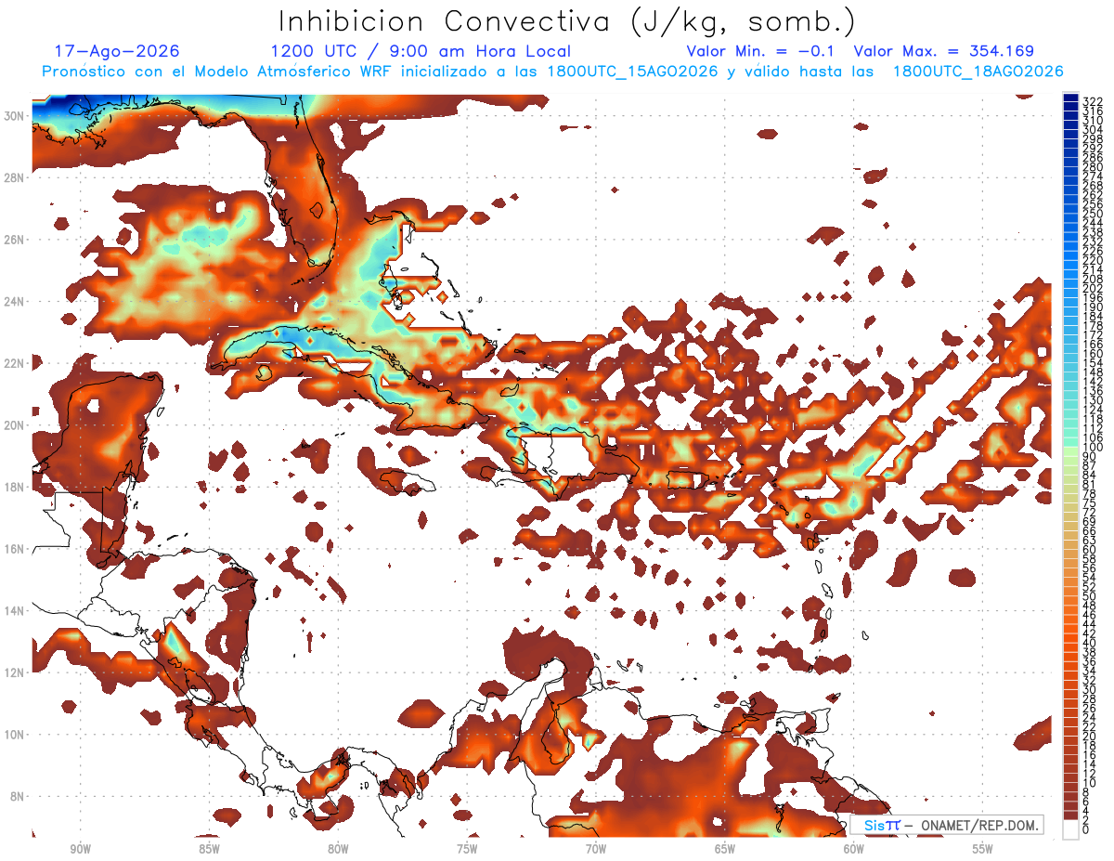This screenshot has width=1114, height=861.
Task: Click the '55W' longitude label
Action: (983, 849)
